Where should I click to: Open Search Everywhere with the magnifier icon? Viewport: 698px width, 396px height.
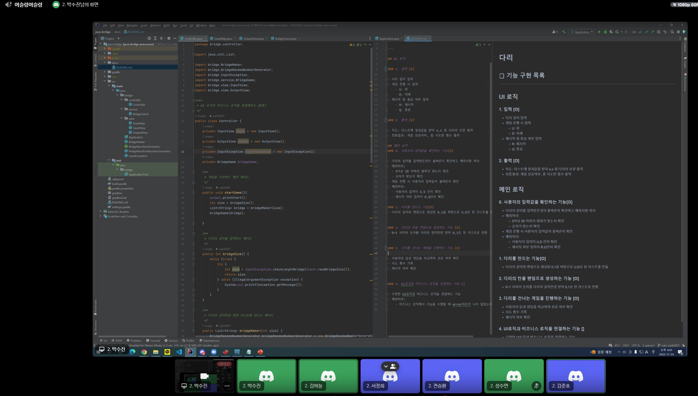672,32
